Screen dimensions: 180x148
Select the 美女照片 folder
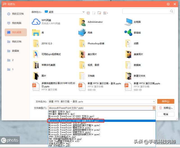tap(88, 54)
